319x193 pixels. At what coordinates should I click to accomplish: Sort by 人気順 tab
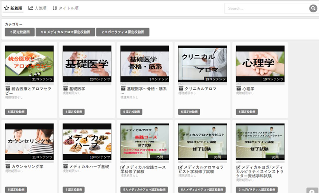click(37, 8)
